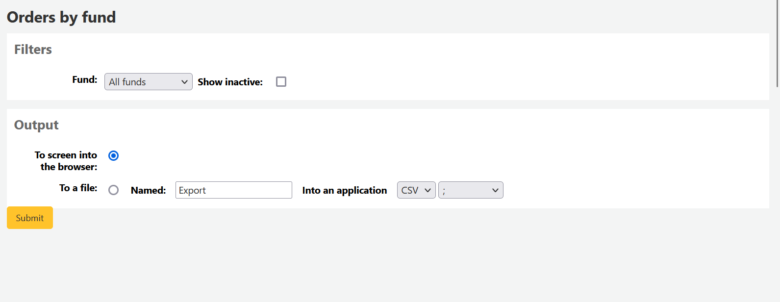Screen dimensions: 780x302
Task: Click the chevron arrow on the Fund selector
Action: click(x=184, y=82)
